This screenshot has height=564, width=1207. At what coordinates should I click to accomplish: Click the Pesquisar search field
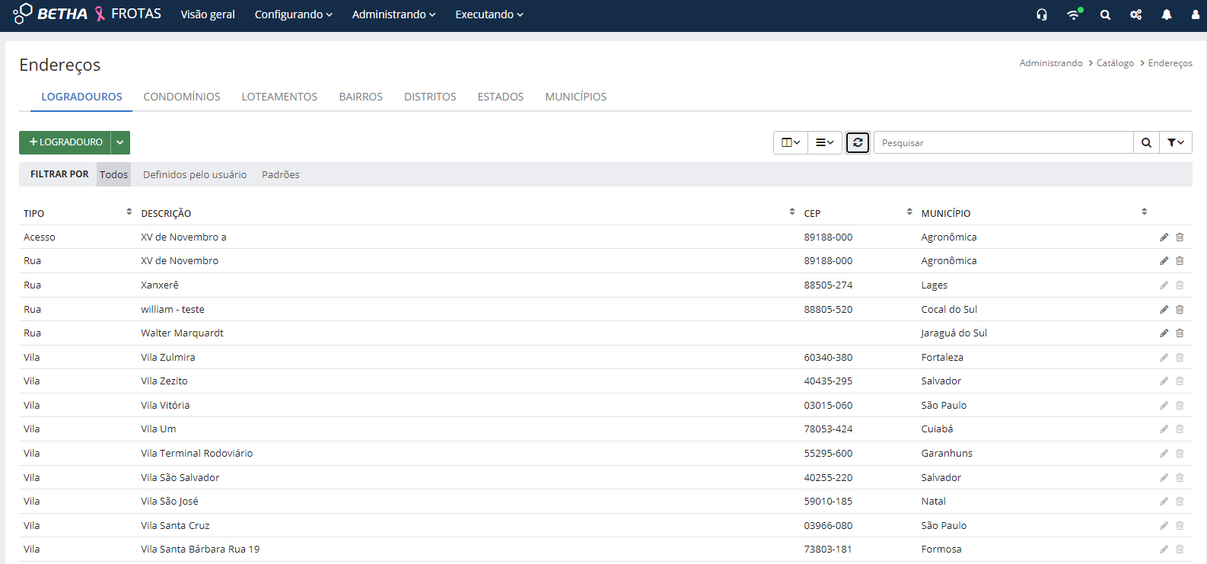click(x=1004, y=142)
